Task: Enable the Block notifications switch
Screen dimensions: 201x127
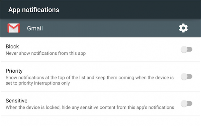Action: tap(186, 49)
